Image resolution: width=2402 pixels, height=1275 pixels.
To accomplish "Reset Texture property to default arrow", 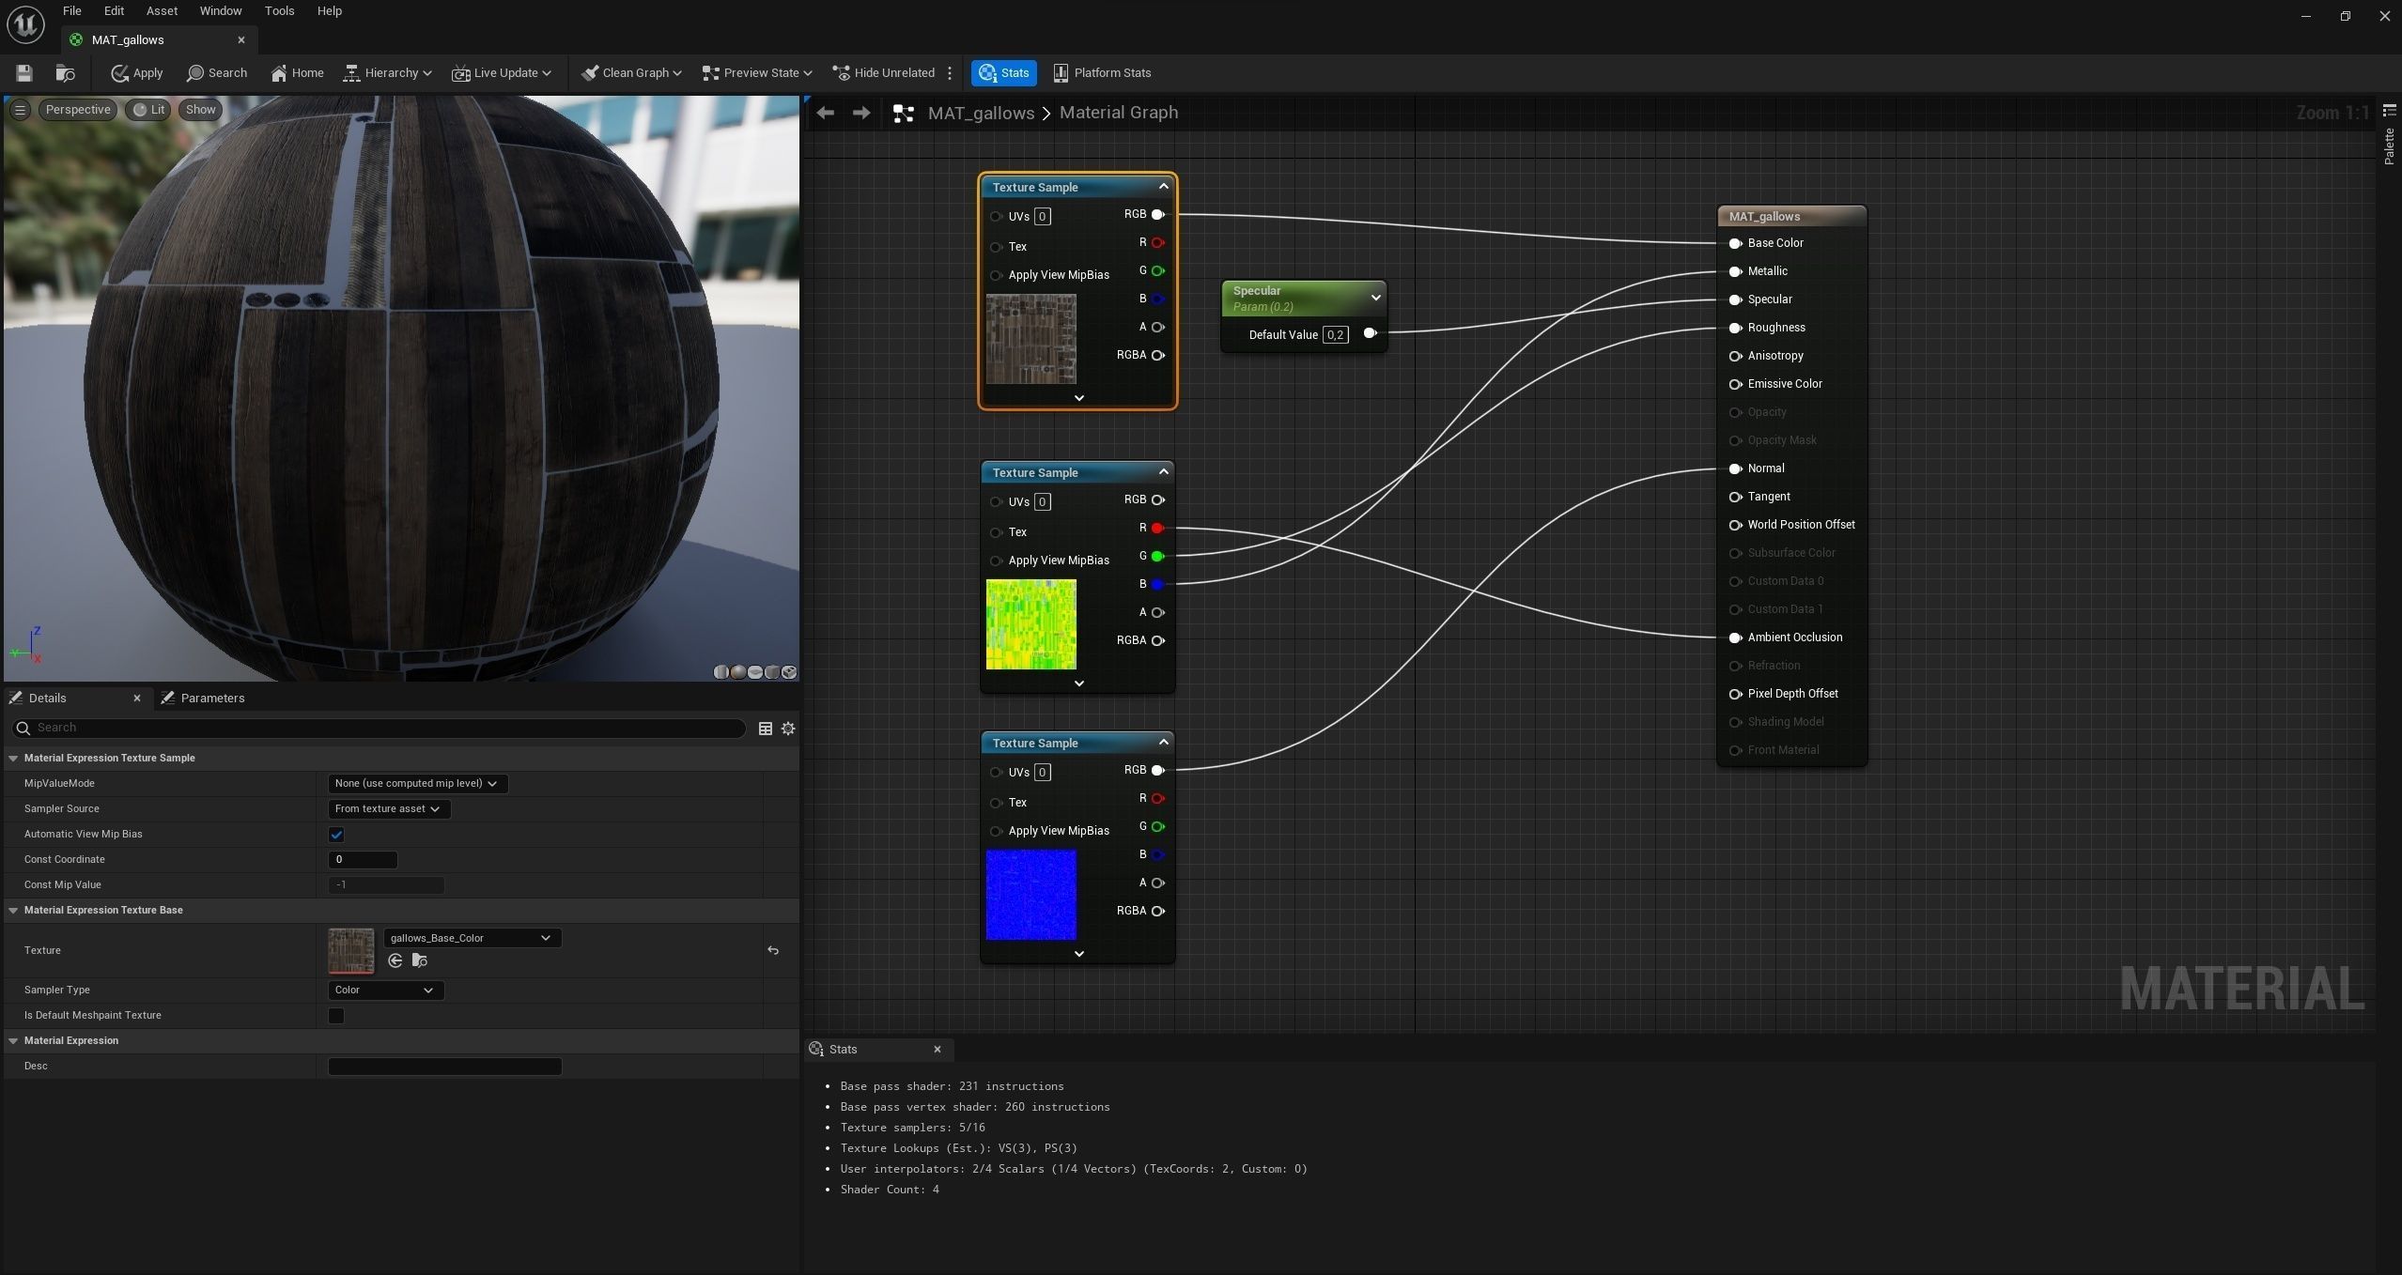I will (x=772, y=950).
